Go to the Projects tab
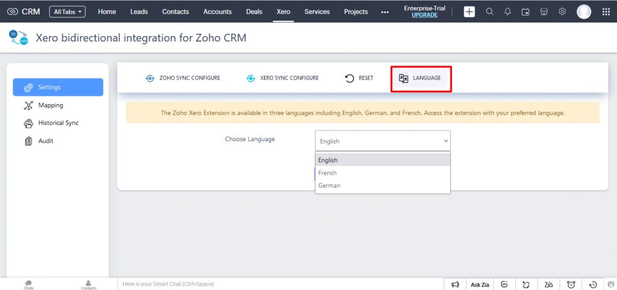617x290 pixels. pyautogui.click(x=356, y=12)
